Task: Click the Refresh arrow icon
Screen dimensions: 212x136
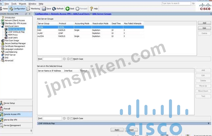Action: coord(54,9)
